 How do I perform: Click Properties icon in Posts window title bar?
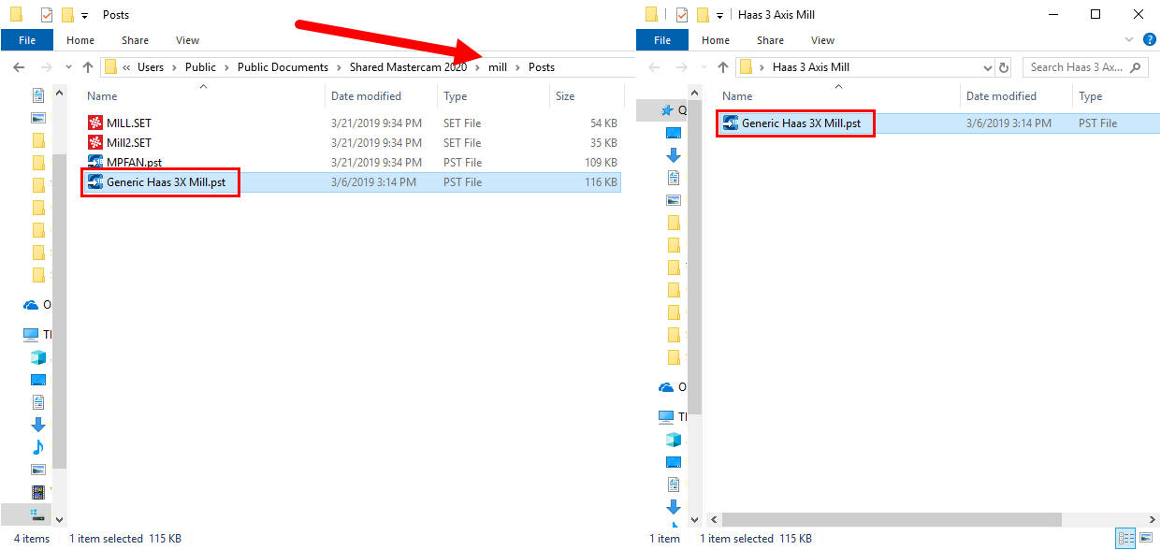point(47,14)
